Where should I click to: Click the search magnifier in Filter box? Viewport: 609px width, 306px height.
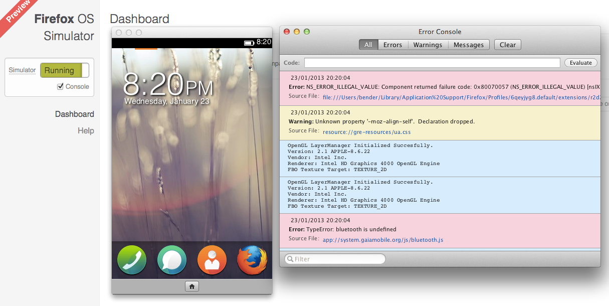pos(289,259)
